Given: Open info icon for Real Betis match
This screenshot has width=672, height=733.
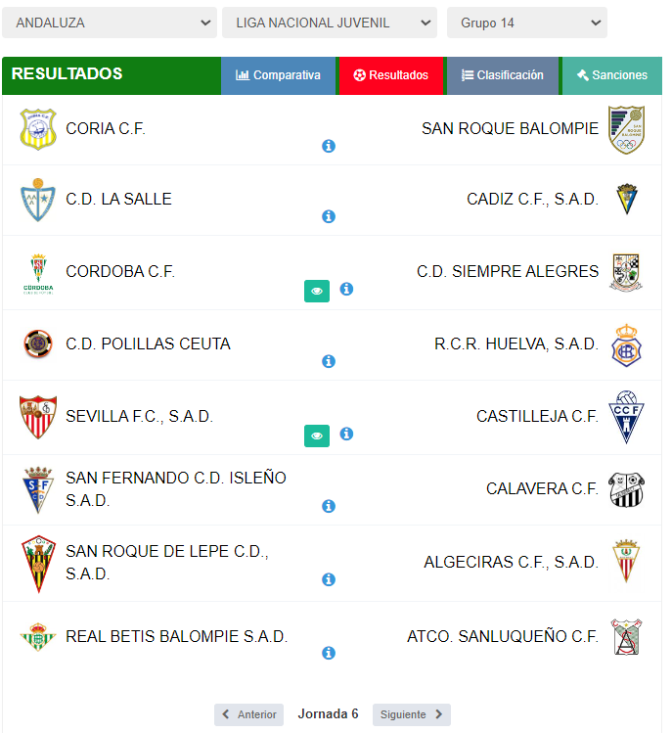Looking at the screenshot, I should (329, 653).
